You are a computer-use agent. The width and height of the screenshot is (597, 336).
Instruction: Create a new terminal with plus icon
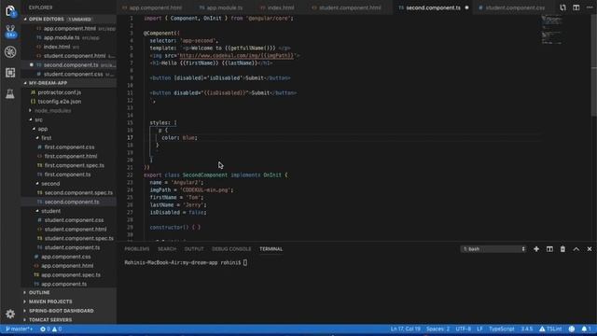(536, 249)
